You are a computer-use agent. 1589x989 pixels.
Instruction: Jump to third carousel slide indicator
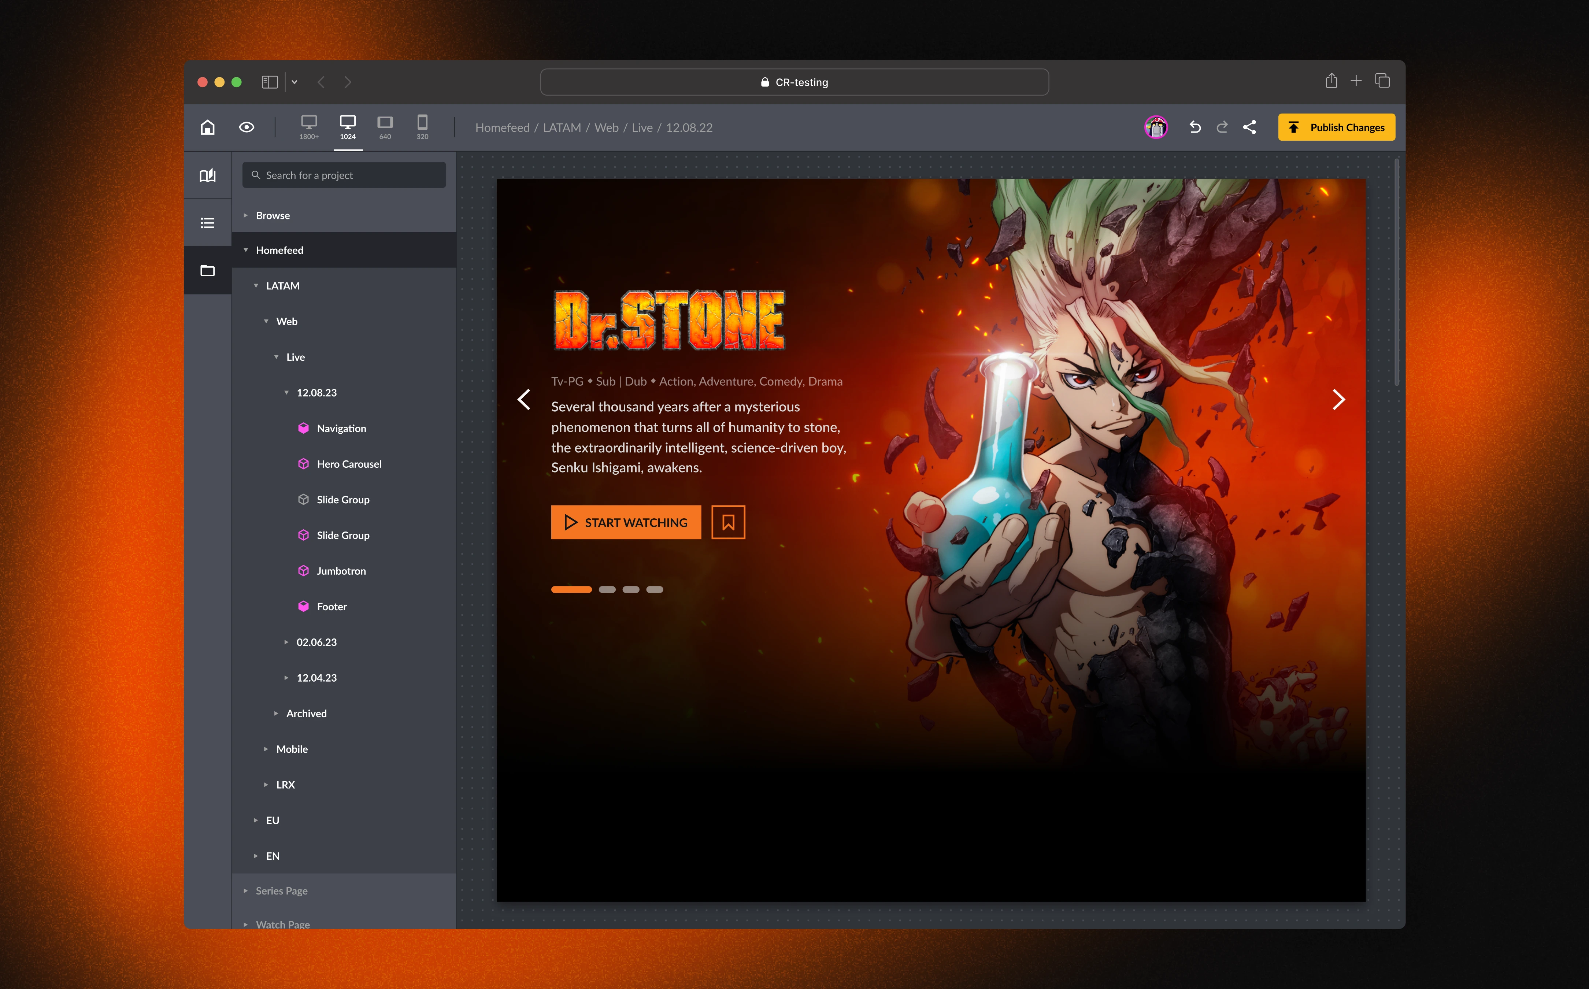[x=630, y=589]
